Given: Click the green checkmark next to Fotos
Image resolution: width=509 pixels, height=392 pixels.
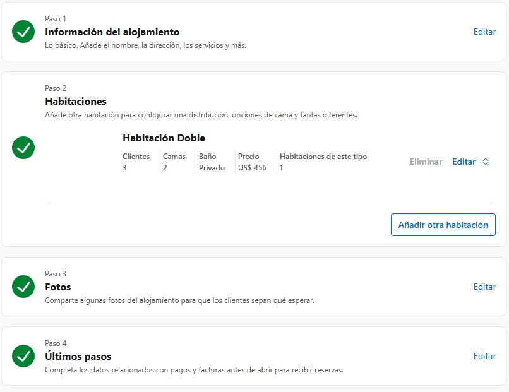Looking at the screenshot, I should (23, 287).
